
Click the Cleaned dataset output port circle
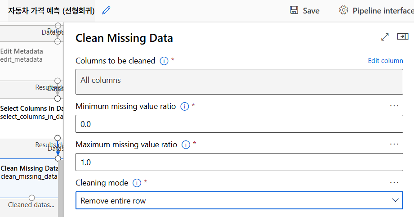(31, 198)
